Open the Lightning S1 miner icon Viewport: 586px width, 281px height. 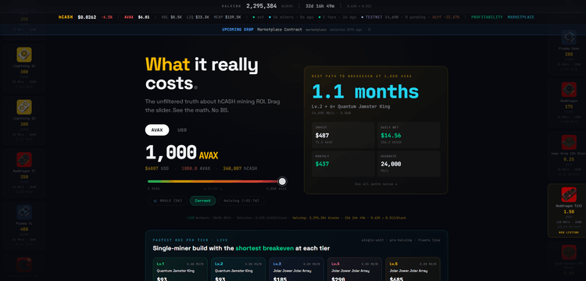click(24, 55)
